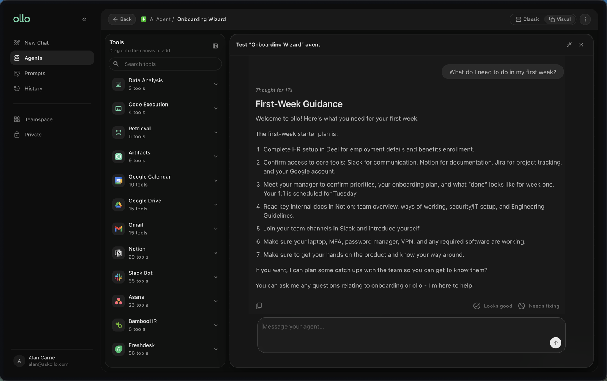Minimize the test agent panel
Viewport: 607px width, 381px height.
coord(569,45)
